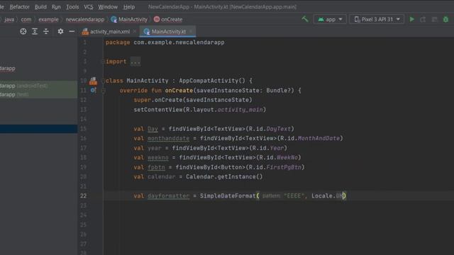Image resolution: width=454 pixels, height=255 pixels.
Task: Click R.id.FirstPgBtn reference
Action: point(275,167)
